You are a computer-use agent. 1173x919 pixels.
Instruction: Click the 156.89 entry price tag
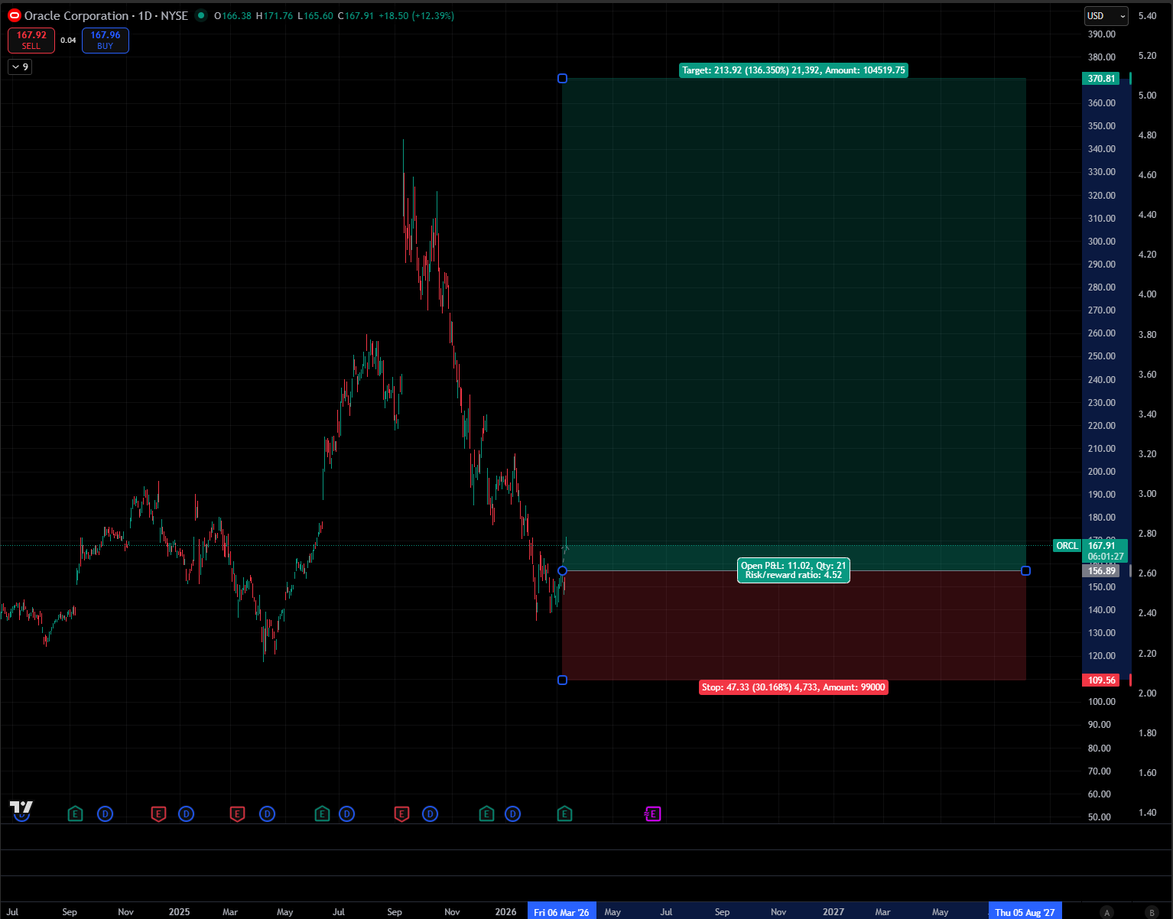click(1102, 571)
